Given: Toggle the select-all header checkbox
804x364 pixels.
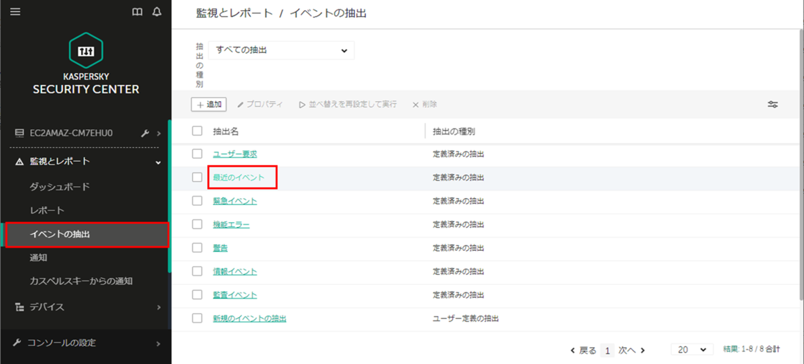Looking at the screenshot, I should point(197,130).
